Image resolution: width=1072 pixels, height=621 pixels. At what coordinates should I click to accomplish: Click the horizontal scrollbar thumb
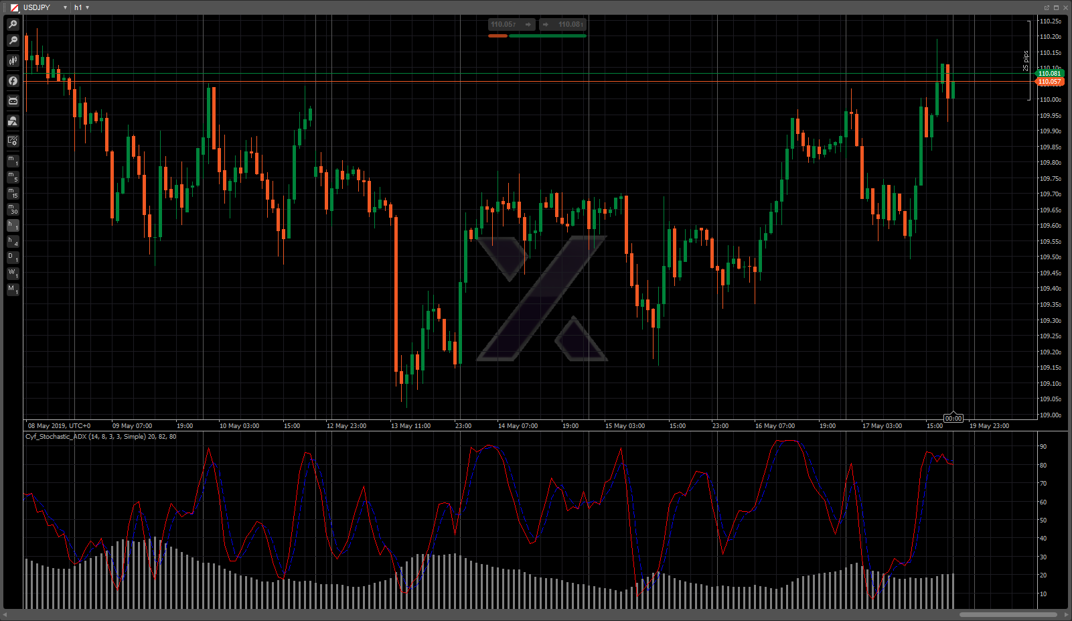tap(1008, 615)
